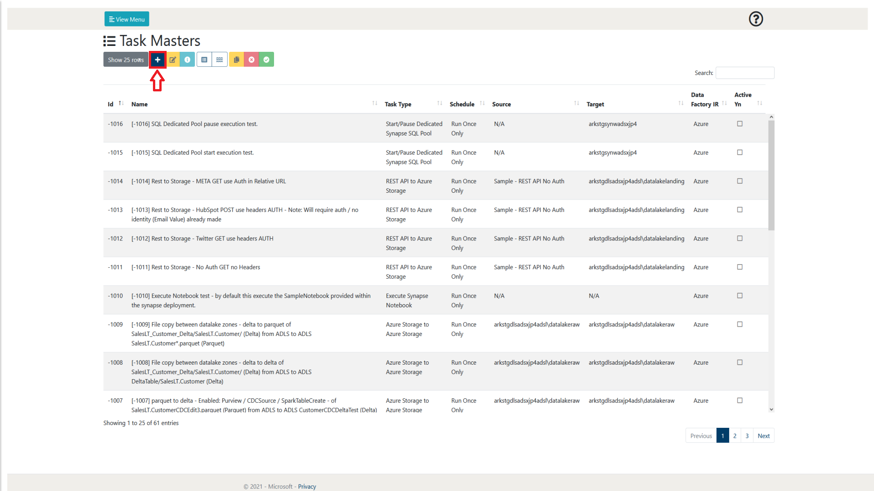Click the wavy lines icon in the toolbar
The height and width of the screenshot is (491, 874).
pyautogui.click(x=219, y=60)
